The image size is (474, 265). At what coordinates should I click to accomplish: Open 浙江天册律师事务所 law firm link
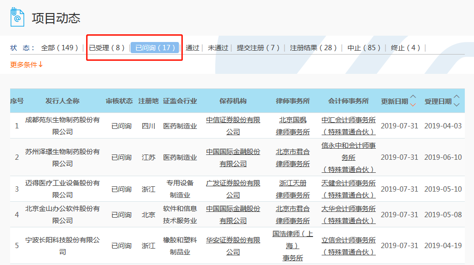[293, 189]
